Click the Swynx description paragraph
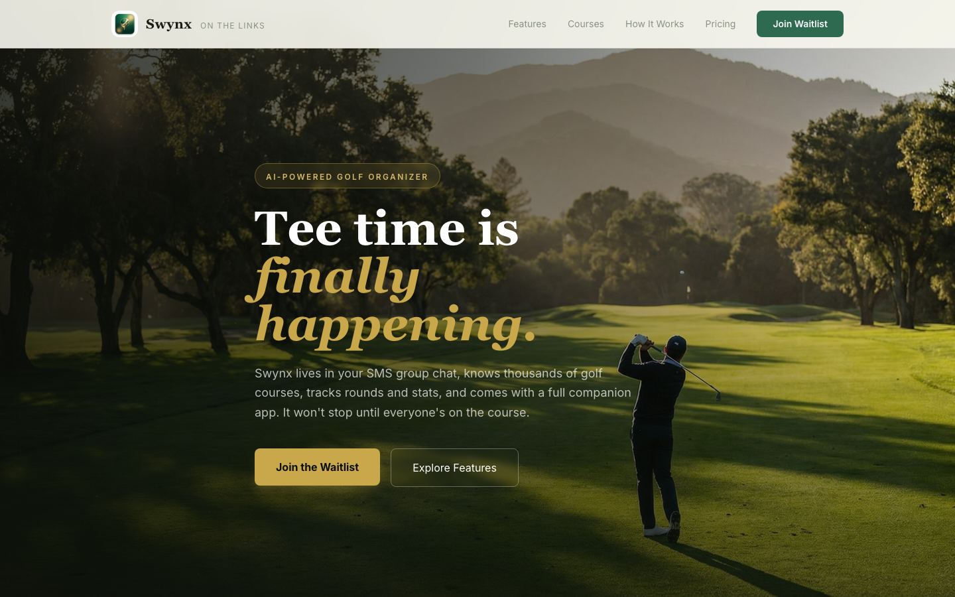Image resolution: width=955 pixels, height=597 pixels. coord(443,393)
